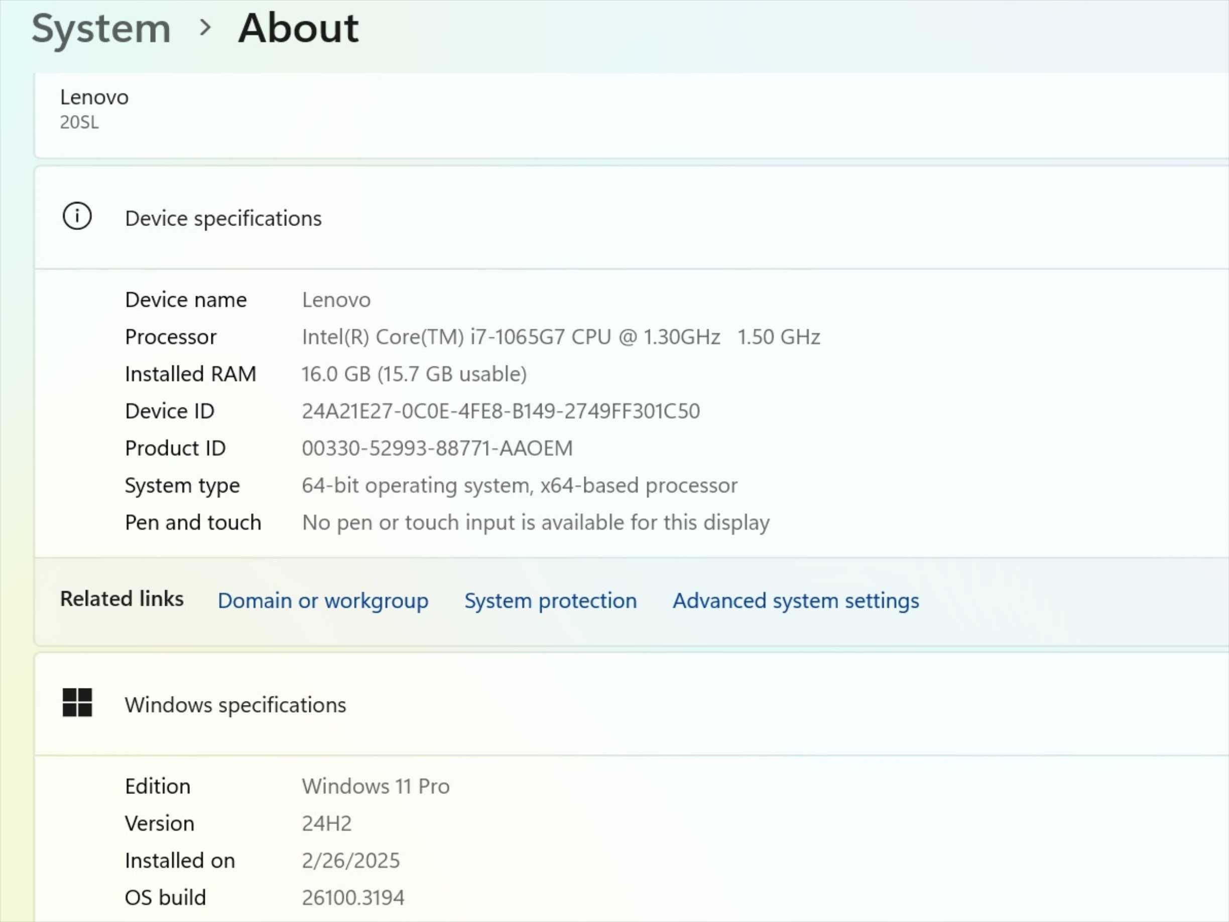The image size is (1229, 922).
Task: Click the Windows logo icon
Action: [x=77, y=703]
